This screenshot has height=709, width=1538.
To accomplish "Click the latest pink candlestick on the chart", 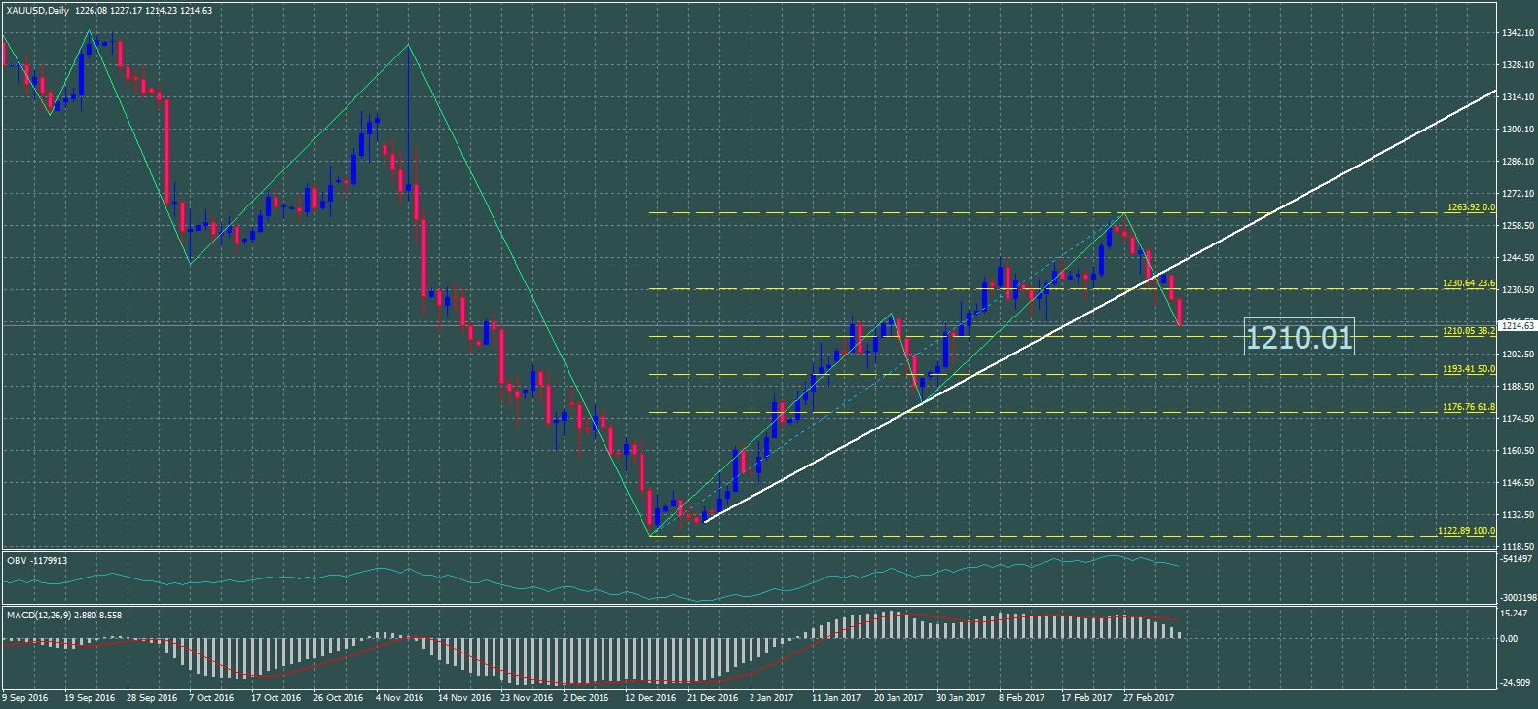I will [x=1179, y=313].
